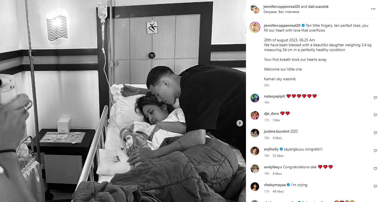This screenshot has width=380, height=202.
Task: Like chelsymayaa's comment heart icon
Action: point(375,186)
